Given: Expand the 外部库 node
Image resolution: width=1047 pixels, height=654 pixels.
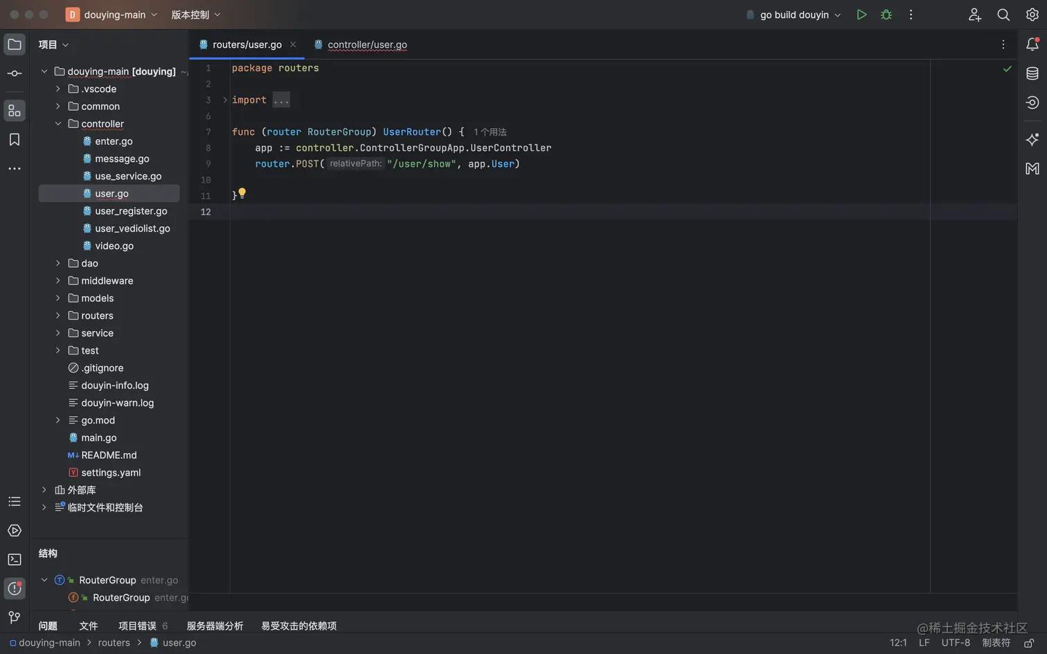Looking at the screenshot, I should [x=44, y=490].
